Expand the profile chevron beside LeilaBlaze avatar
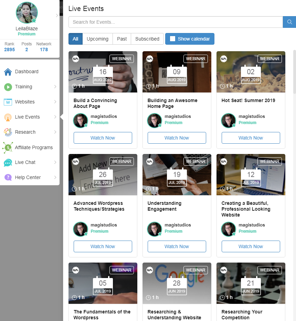 point(57,15)
